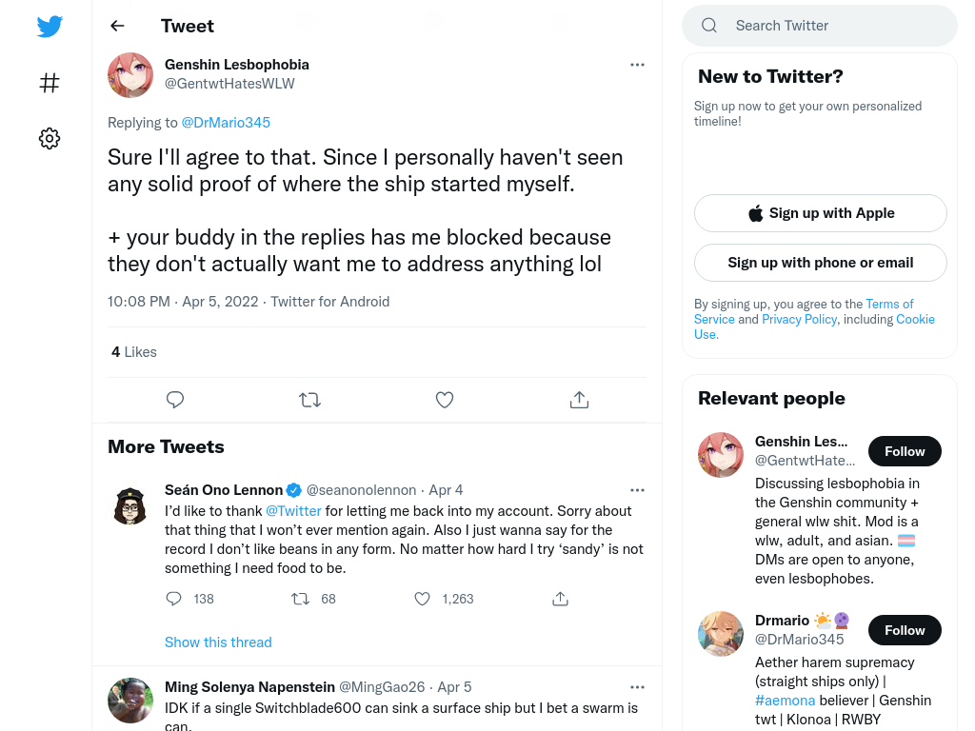This screenshot has width=975, height=731.
Task: Click Sign up with phone or email
Action: (821, 263)
